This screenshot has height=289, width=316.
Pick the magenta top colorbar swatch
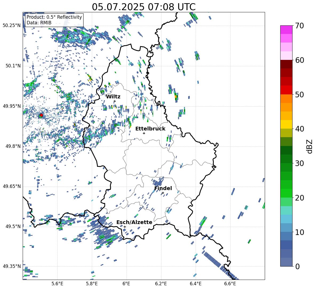[x=286, y=30]
